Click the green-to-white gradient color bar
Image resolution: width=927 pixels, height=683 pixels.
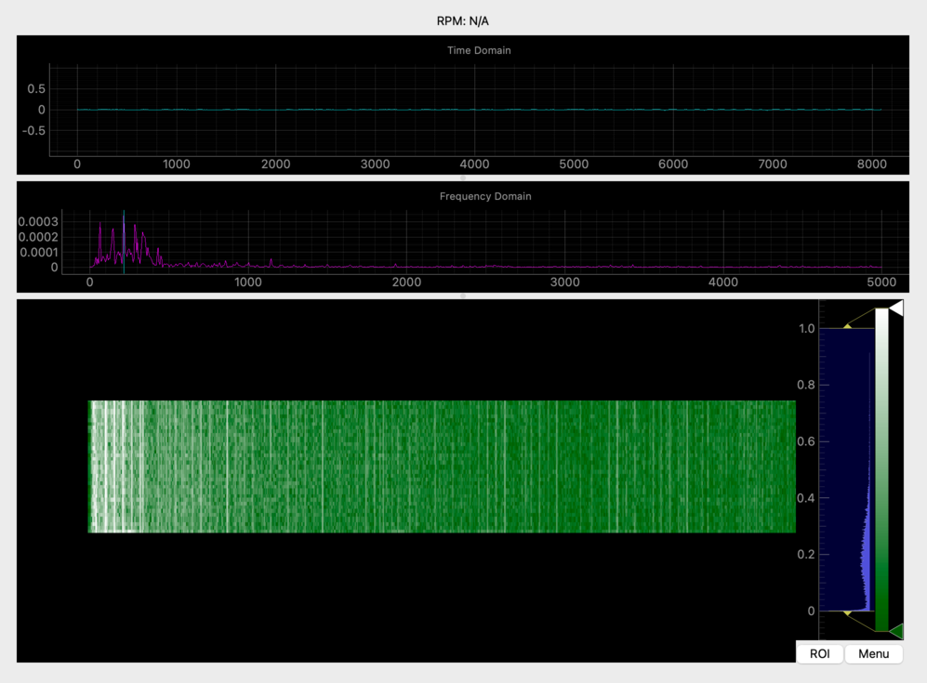881,469
